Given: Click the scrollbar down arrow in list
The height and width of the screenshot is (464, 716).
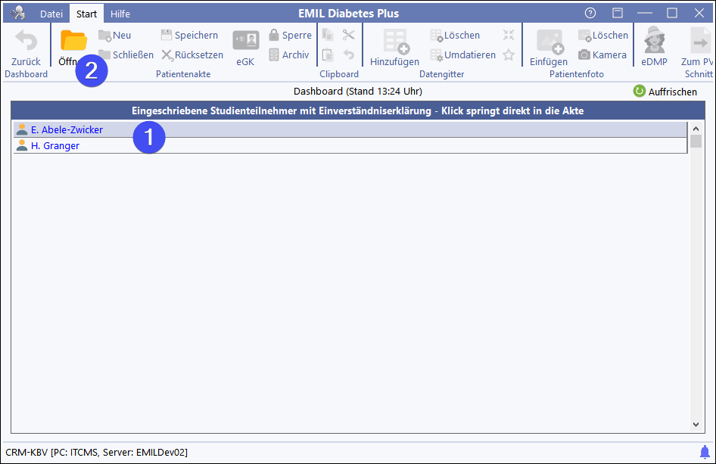Looking at the screenshot, I should click(696, 426).
